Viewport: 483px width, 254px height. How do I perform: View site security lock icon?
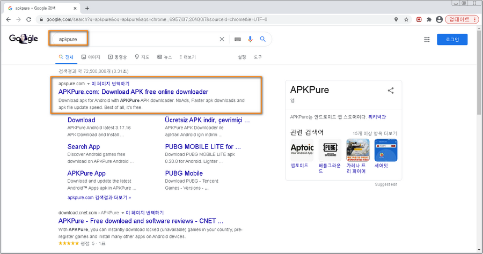41,19
